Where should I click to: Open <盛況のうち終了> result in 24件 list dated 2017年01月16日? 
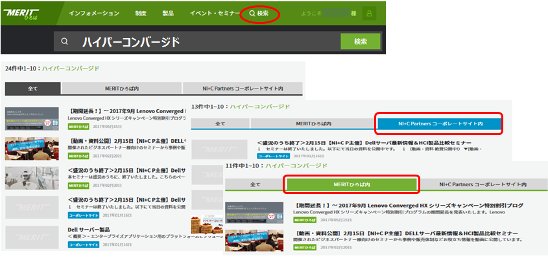click(x=126, y=200)
